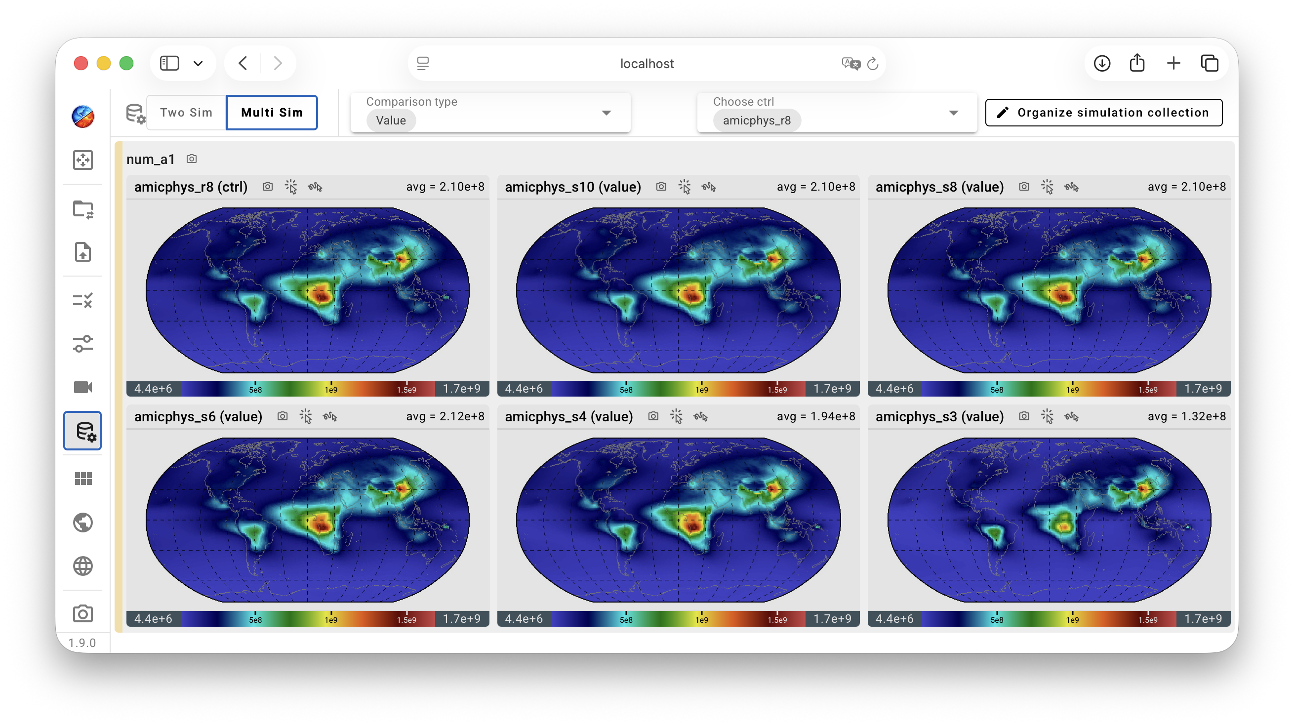1294x726 pixels.
Task: Click the app globe logo in sidebar
Action: tap(83, 117)
